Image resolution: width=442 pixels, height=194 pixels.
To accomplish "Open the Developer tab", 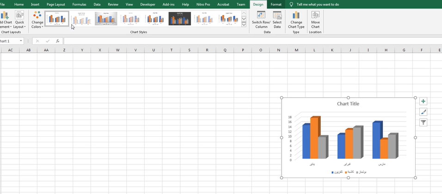I will point(147,5).
